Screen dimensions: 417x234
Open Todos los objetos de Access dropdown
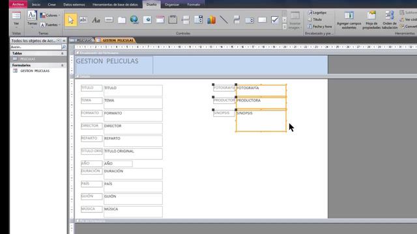click(x=59, y=40)
